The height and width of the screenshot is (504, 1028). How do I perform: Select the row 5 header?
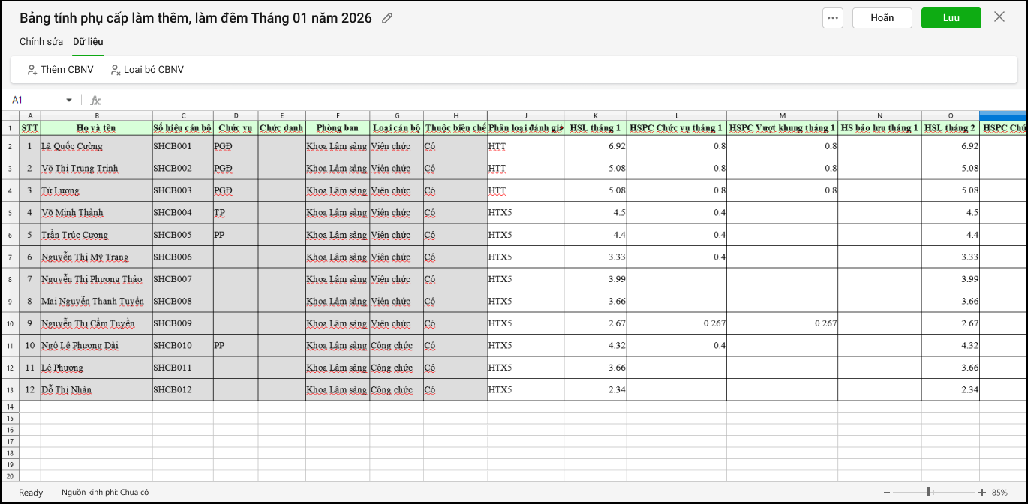10,213
